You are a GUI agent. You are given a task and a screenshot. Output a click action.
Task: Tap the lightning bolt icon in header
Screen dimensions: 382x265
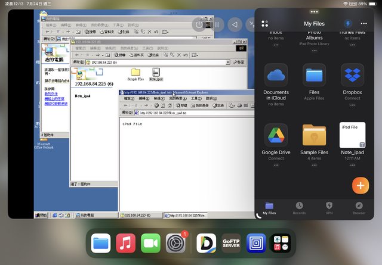click(348, 23)
